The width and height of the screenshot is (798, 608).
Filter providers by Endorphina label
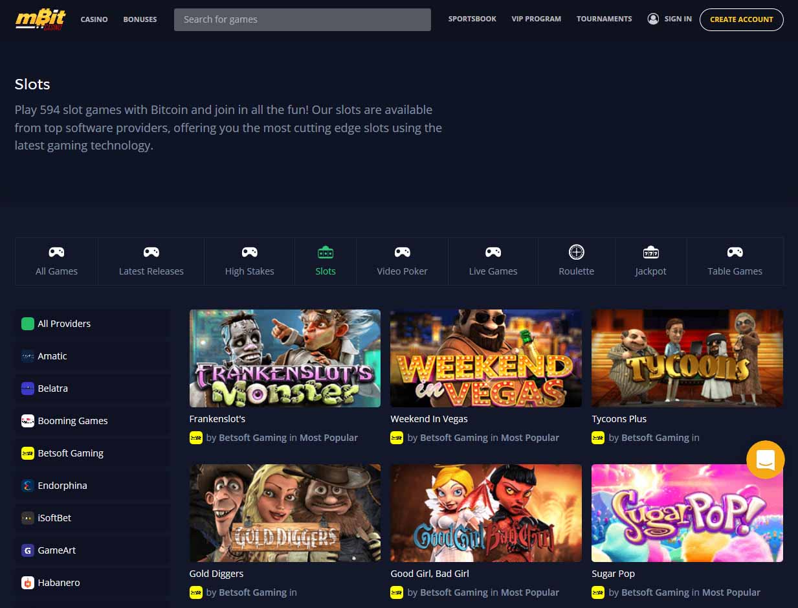click(63, 486)
